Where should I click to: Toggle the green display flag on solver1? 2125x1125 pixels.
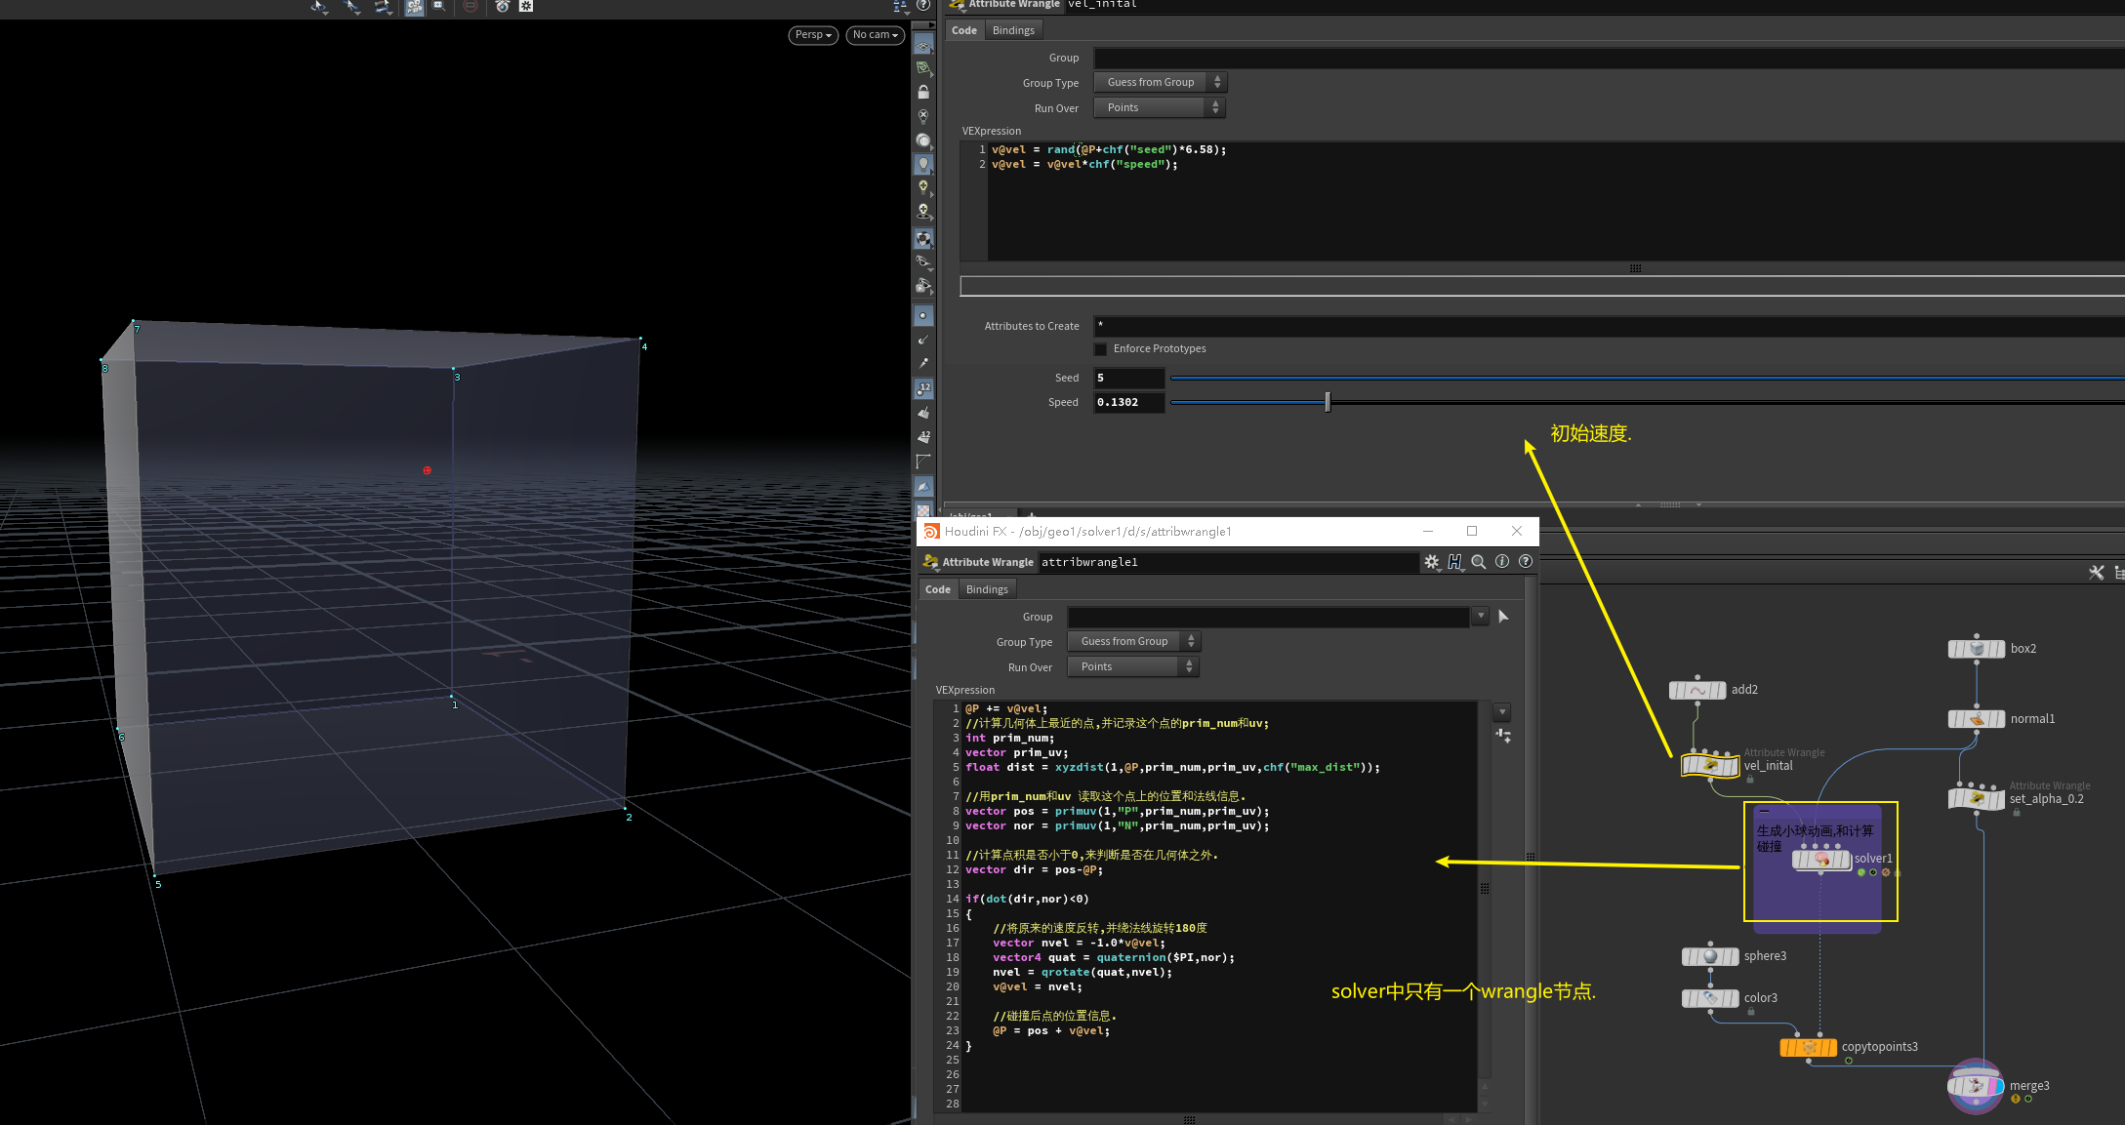1861,872
